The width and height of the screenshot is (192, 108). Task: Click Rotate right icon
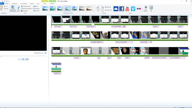point(102,7)
